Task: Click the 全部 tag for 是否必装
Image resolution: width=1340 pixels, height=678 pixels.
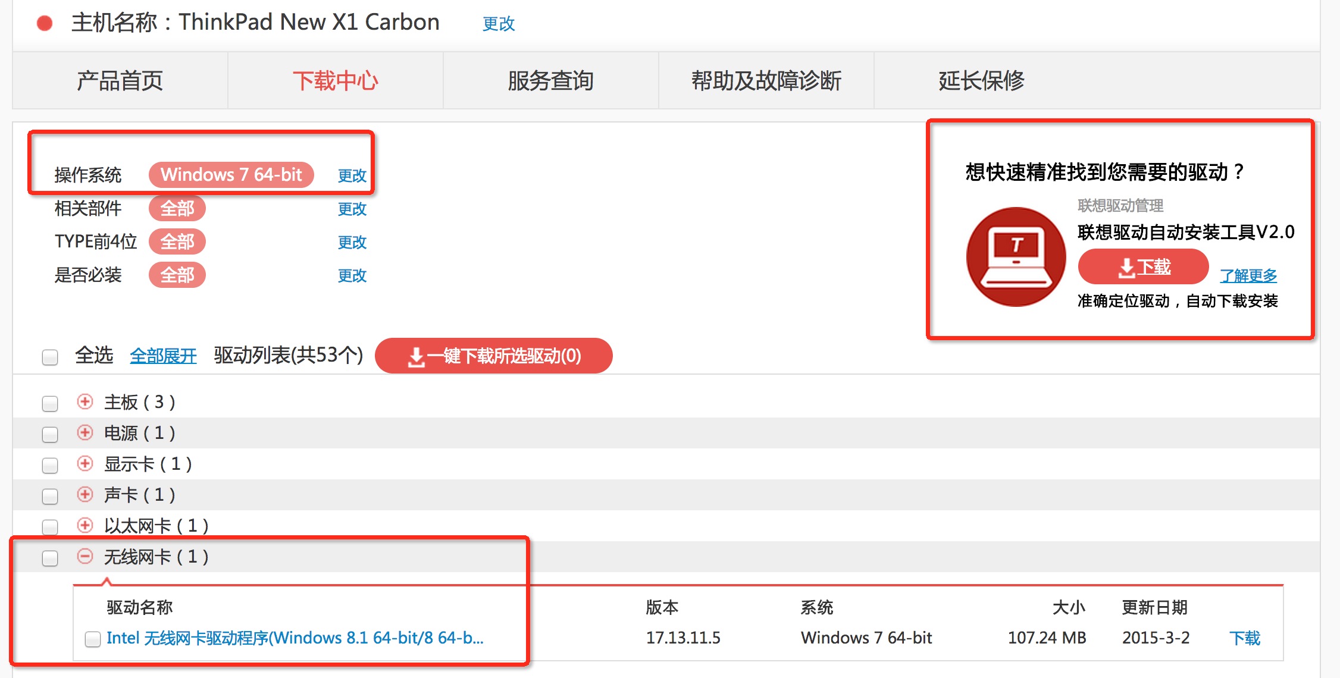Action: [177, 275]
